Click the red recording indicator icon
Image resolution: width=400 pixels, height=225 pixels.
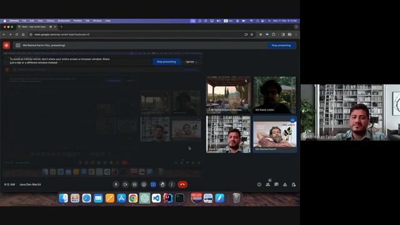(6, 46)
